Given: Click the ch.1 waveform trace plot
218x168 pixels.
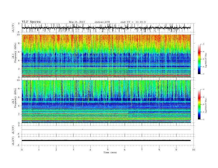Looking at the screenshot, I should point(106,28).
